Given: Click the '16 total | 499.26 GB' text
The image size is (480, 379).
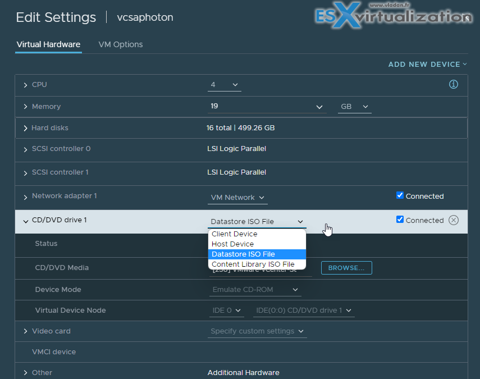Looking at the screenshot, I should coord(241,128).
